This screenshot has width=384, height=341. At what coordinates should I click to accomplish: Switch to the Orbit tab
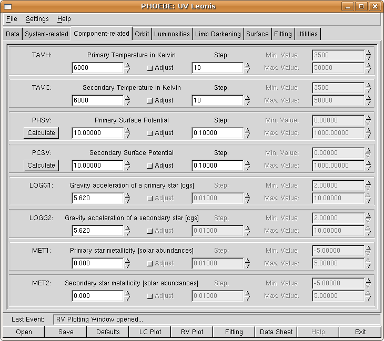tap(142, 34)
